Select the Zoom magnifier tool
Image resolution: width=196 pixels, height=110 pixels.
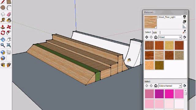pyautogui.click(x=3, y=45)
